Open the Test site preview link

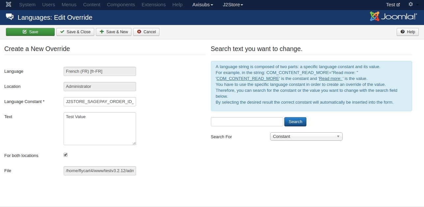coord(393,5)
